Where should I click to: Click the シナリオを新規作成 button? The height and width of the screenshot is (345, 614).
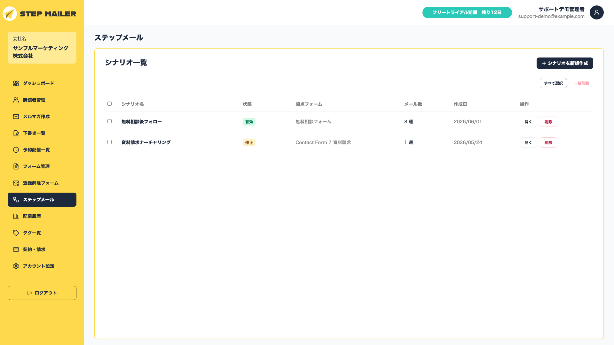(x=565, y=63)
